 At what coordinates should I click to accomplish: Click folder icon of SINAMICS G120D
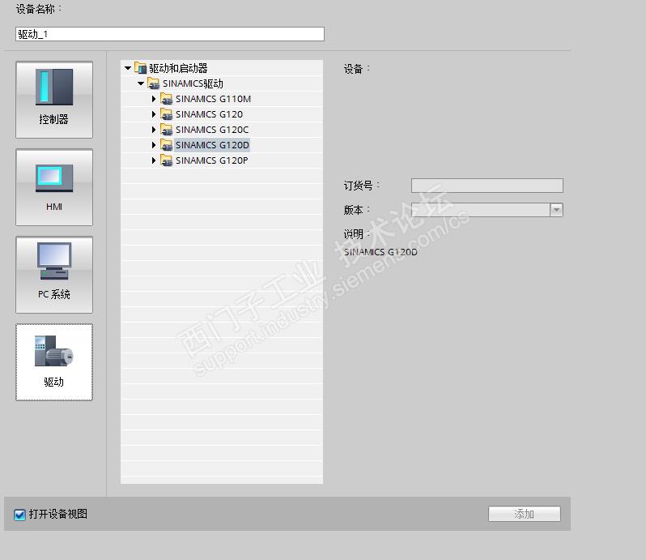(167, 145)
